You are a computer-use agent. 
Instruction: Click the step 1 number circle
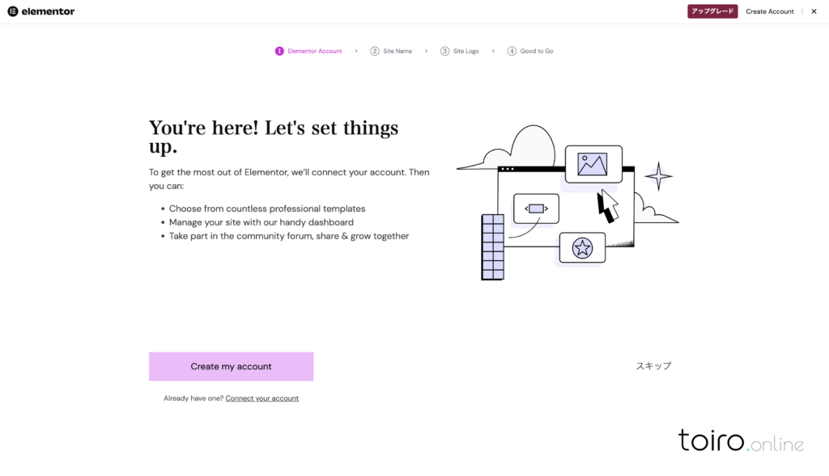tap(279, 51)
